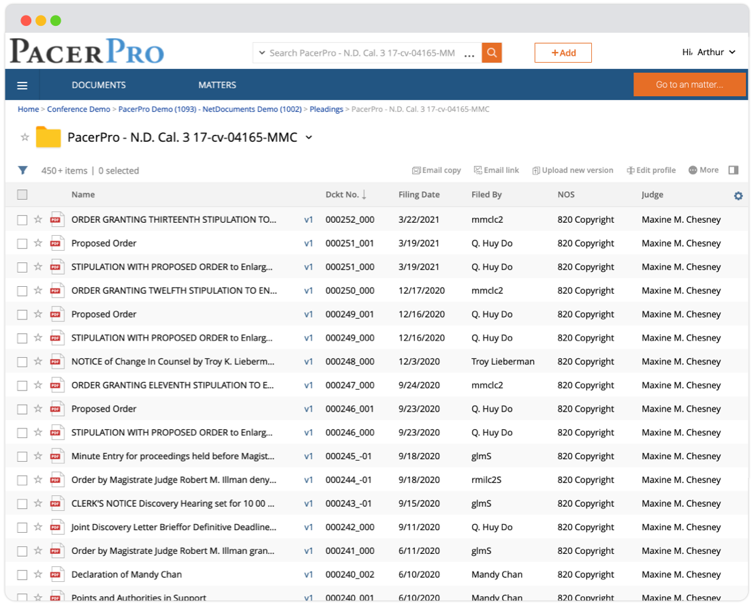Expand the search scope dropdown chevron
The height and width of the screenshot is (605, 754).
262,53
